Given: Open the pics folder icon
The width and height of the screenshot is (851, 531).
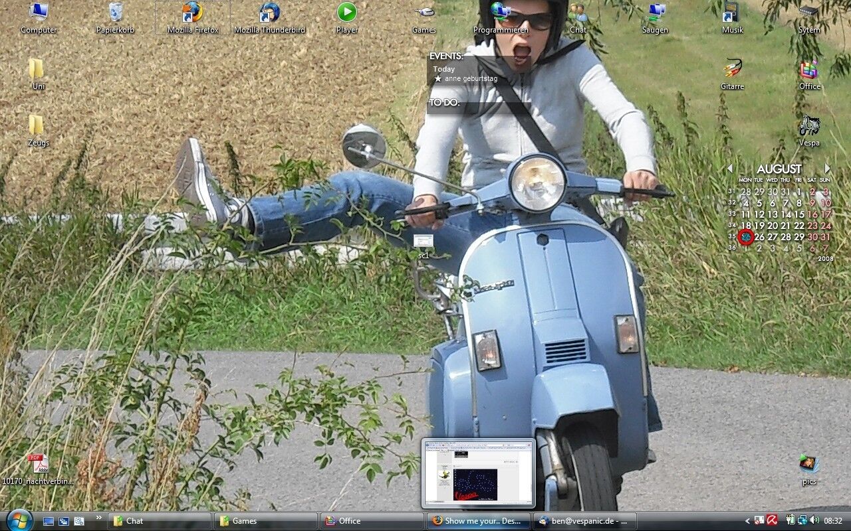Looking at the screenshot, I should pyautogui.click(x=808, y=465).
